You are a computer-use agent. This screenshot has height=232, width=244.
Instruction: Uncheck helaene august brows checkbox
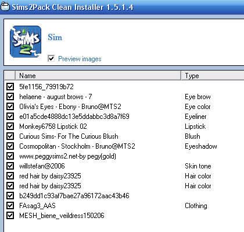point(10,96)
